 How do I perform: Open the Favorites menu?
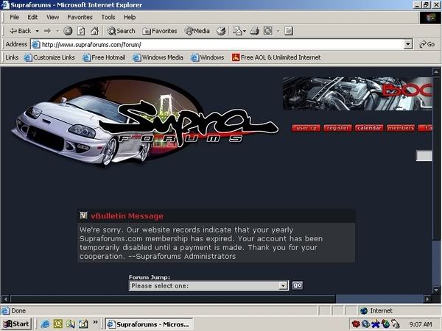pyautogui.click(x=80, y=17)
